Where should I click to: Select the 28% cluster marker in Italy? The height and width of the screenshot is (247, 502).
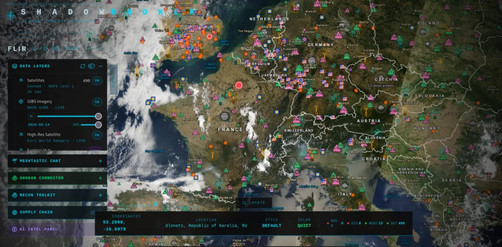[x=345, y=186]
